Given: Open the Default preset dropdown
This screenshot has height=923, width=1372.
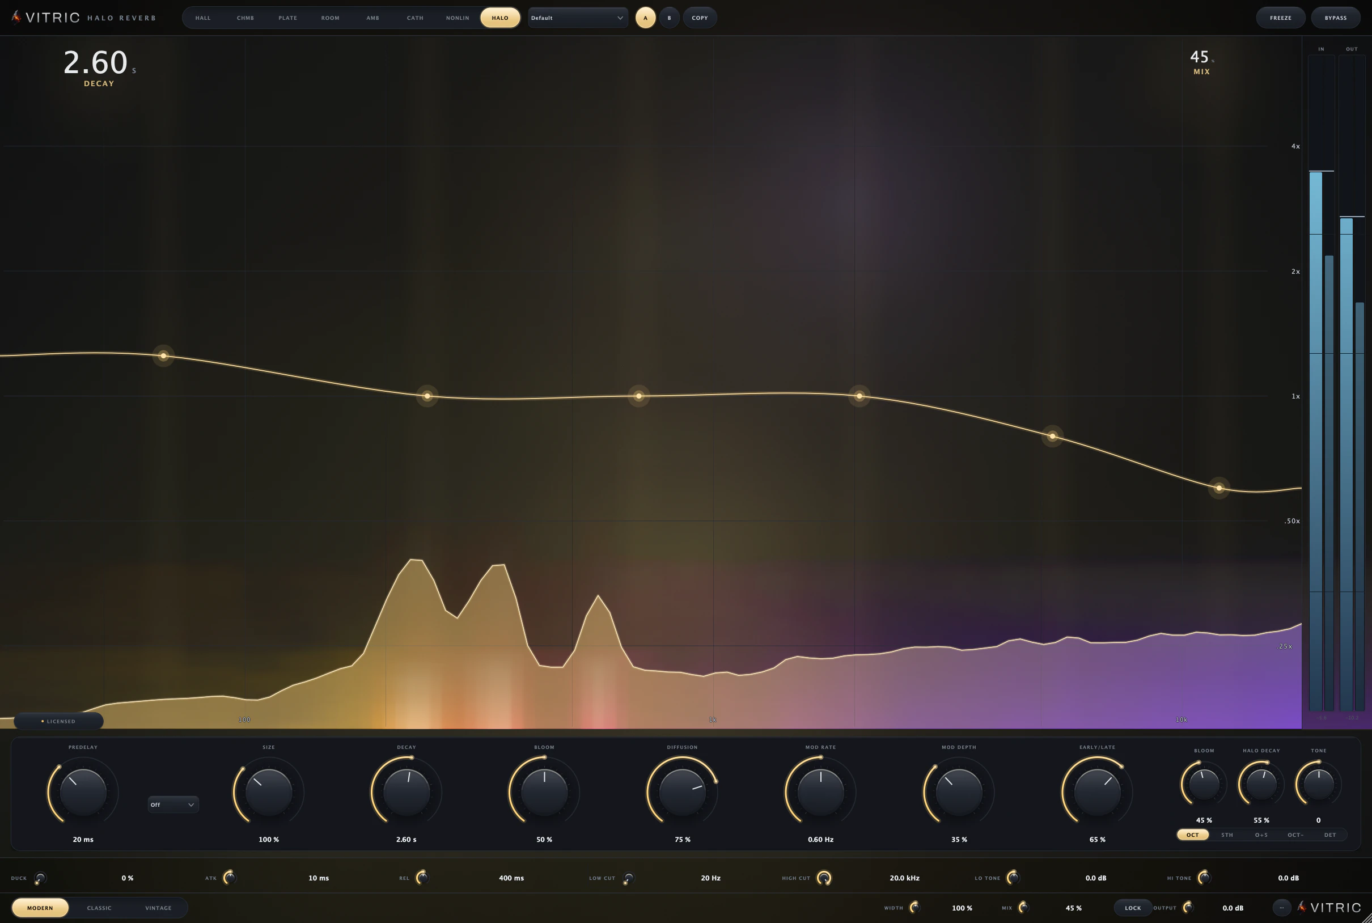Looking at the screenshot, I should point(577,18).
